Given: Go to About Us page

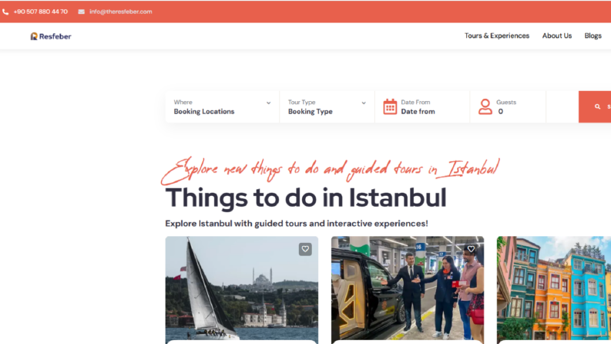Looking at the screenshot, I should point(557,36).
